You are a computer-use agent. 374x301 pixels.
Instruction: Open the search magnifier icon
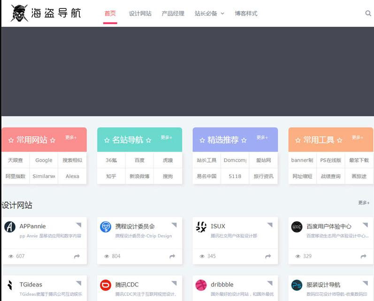point(368,13)
